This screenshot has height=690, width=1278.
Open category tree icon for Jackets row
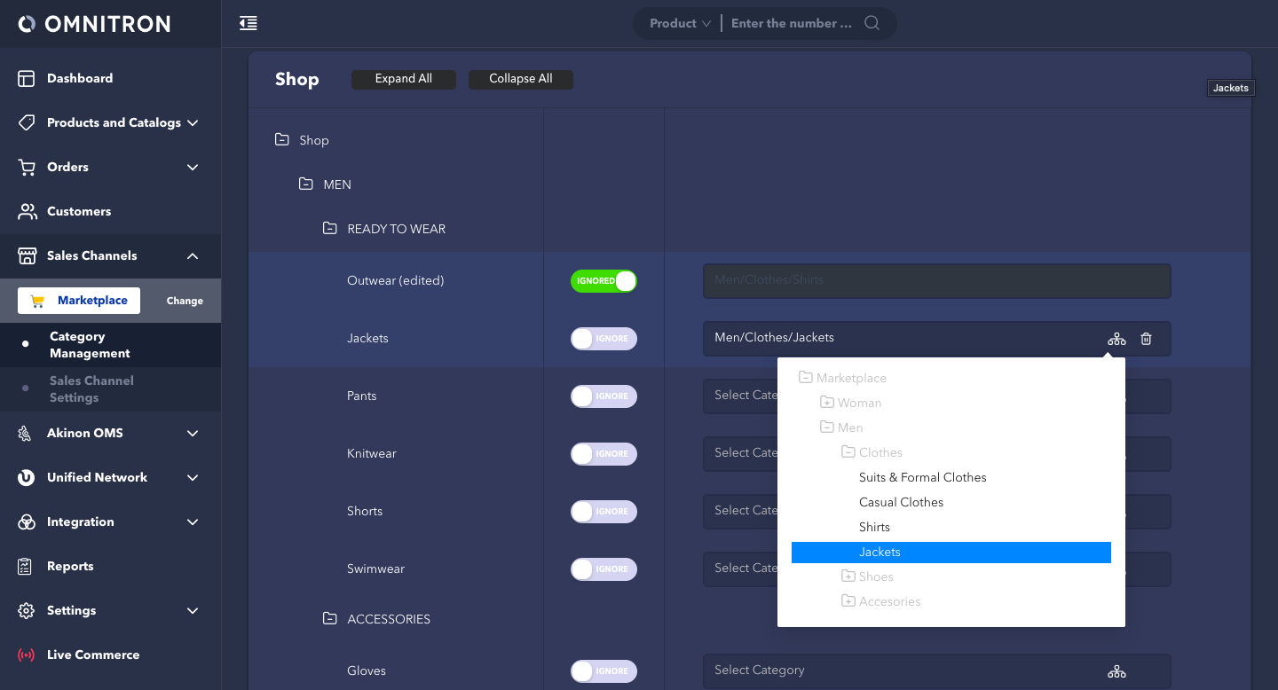[x=1116, y=339]
